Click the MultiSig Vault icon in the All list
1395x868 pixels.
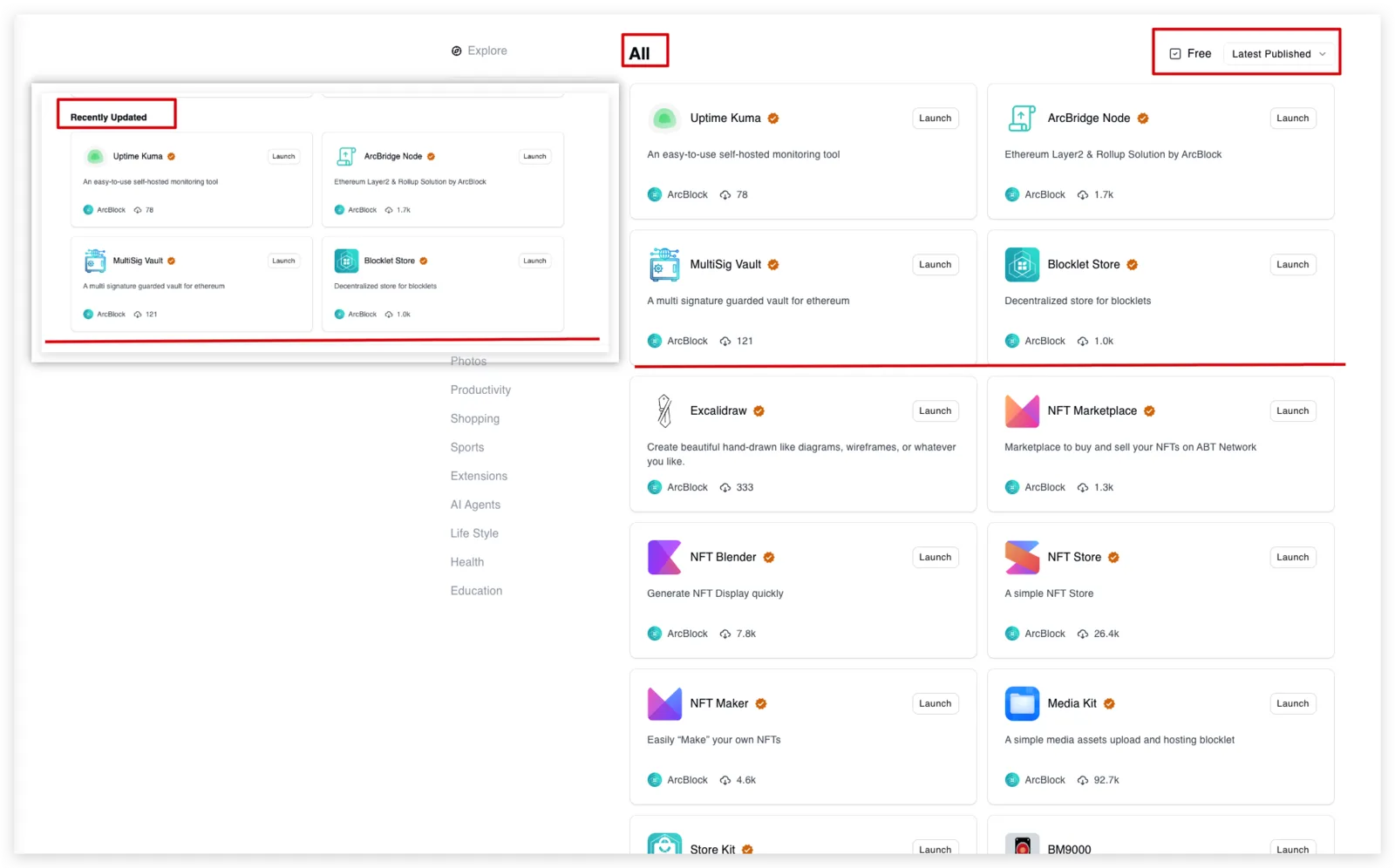[664, 265]
